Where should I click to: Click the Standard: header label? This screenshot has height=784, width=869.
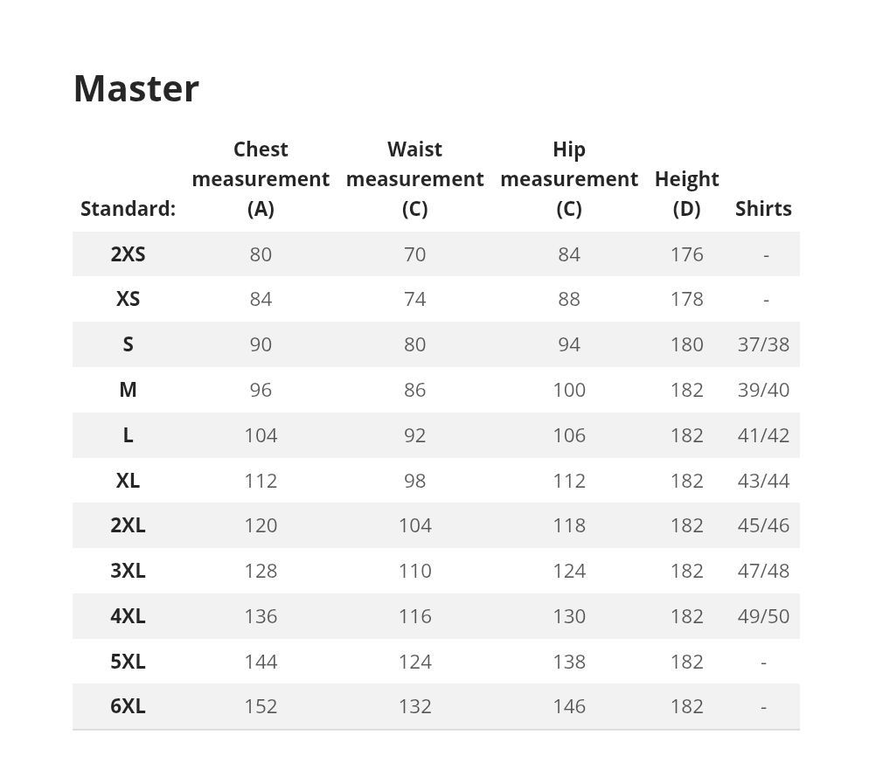click(x=128, y=209)
